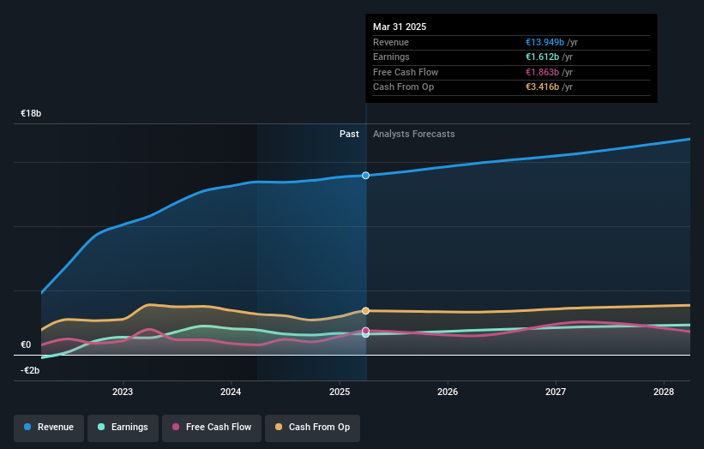
Task: Click the 2024 x-axis label
Action: (231, 392)
